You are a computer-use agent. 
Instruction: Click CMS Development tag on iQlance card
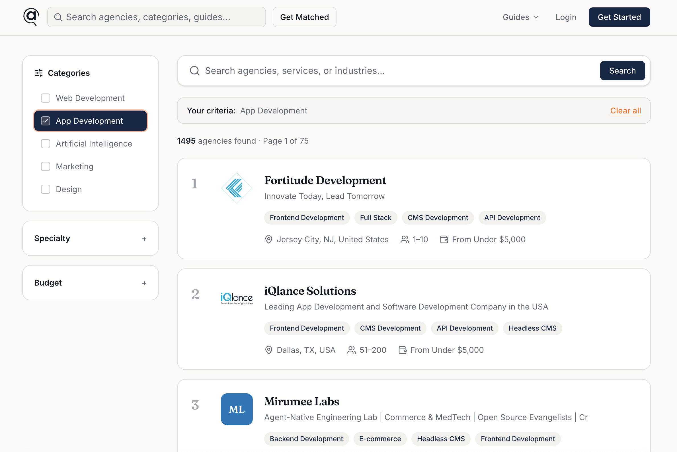390,328
